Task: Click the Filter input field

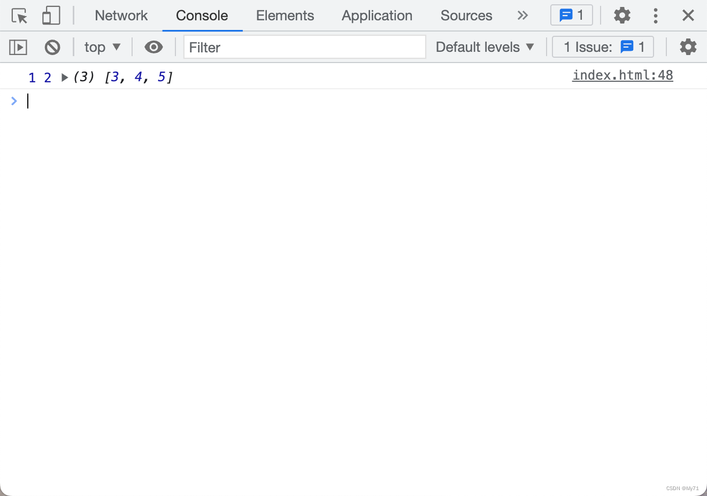Action: [304, 48]
